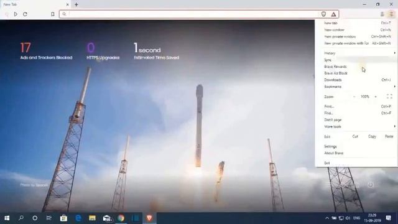Click the Estimated Time Saved stat

point(156,51)
